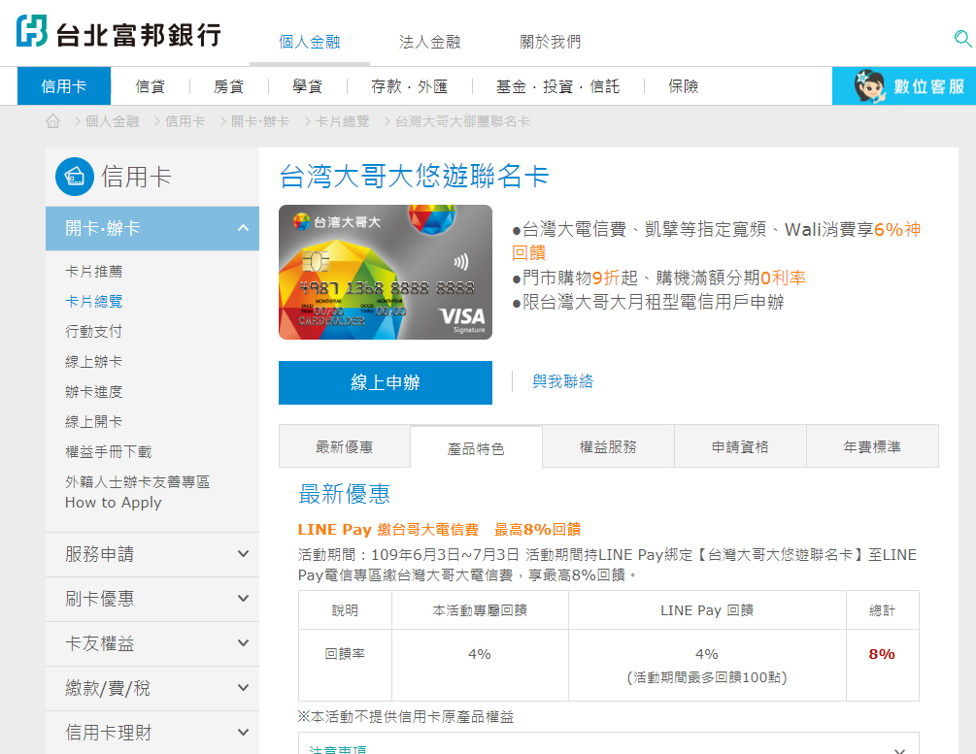Click the 台湾大哥大悠遊聯名卡 page title

coord(414,176)
